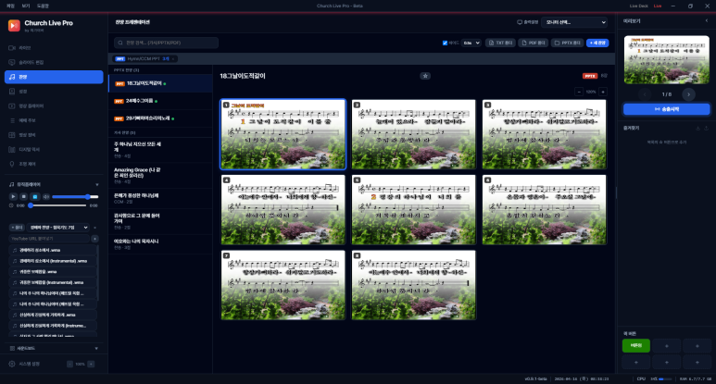The height and width of the screenshot is (384, 716).
Task: Click the TXT folder button
Action: tap(500, 43)
